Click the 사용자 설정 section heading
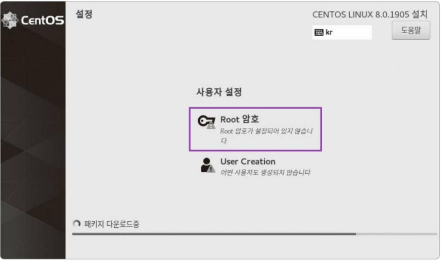 [219, 92]
